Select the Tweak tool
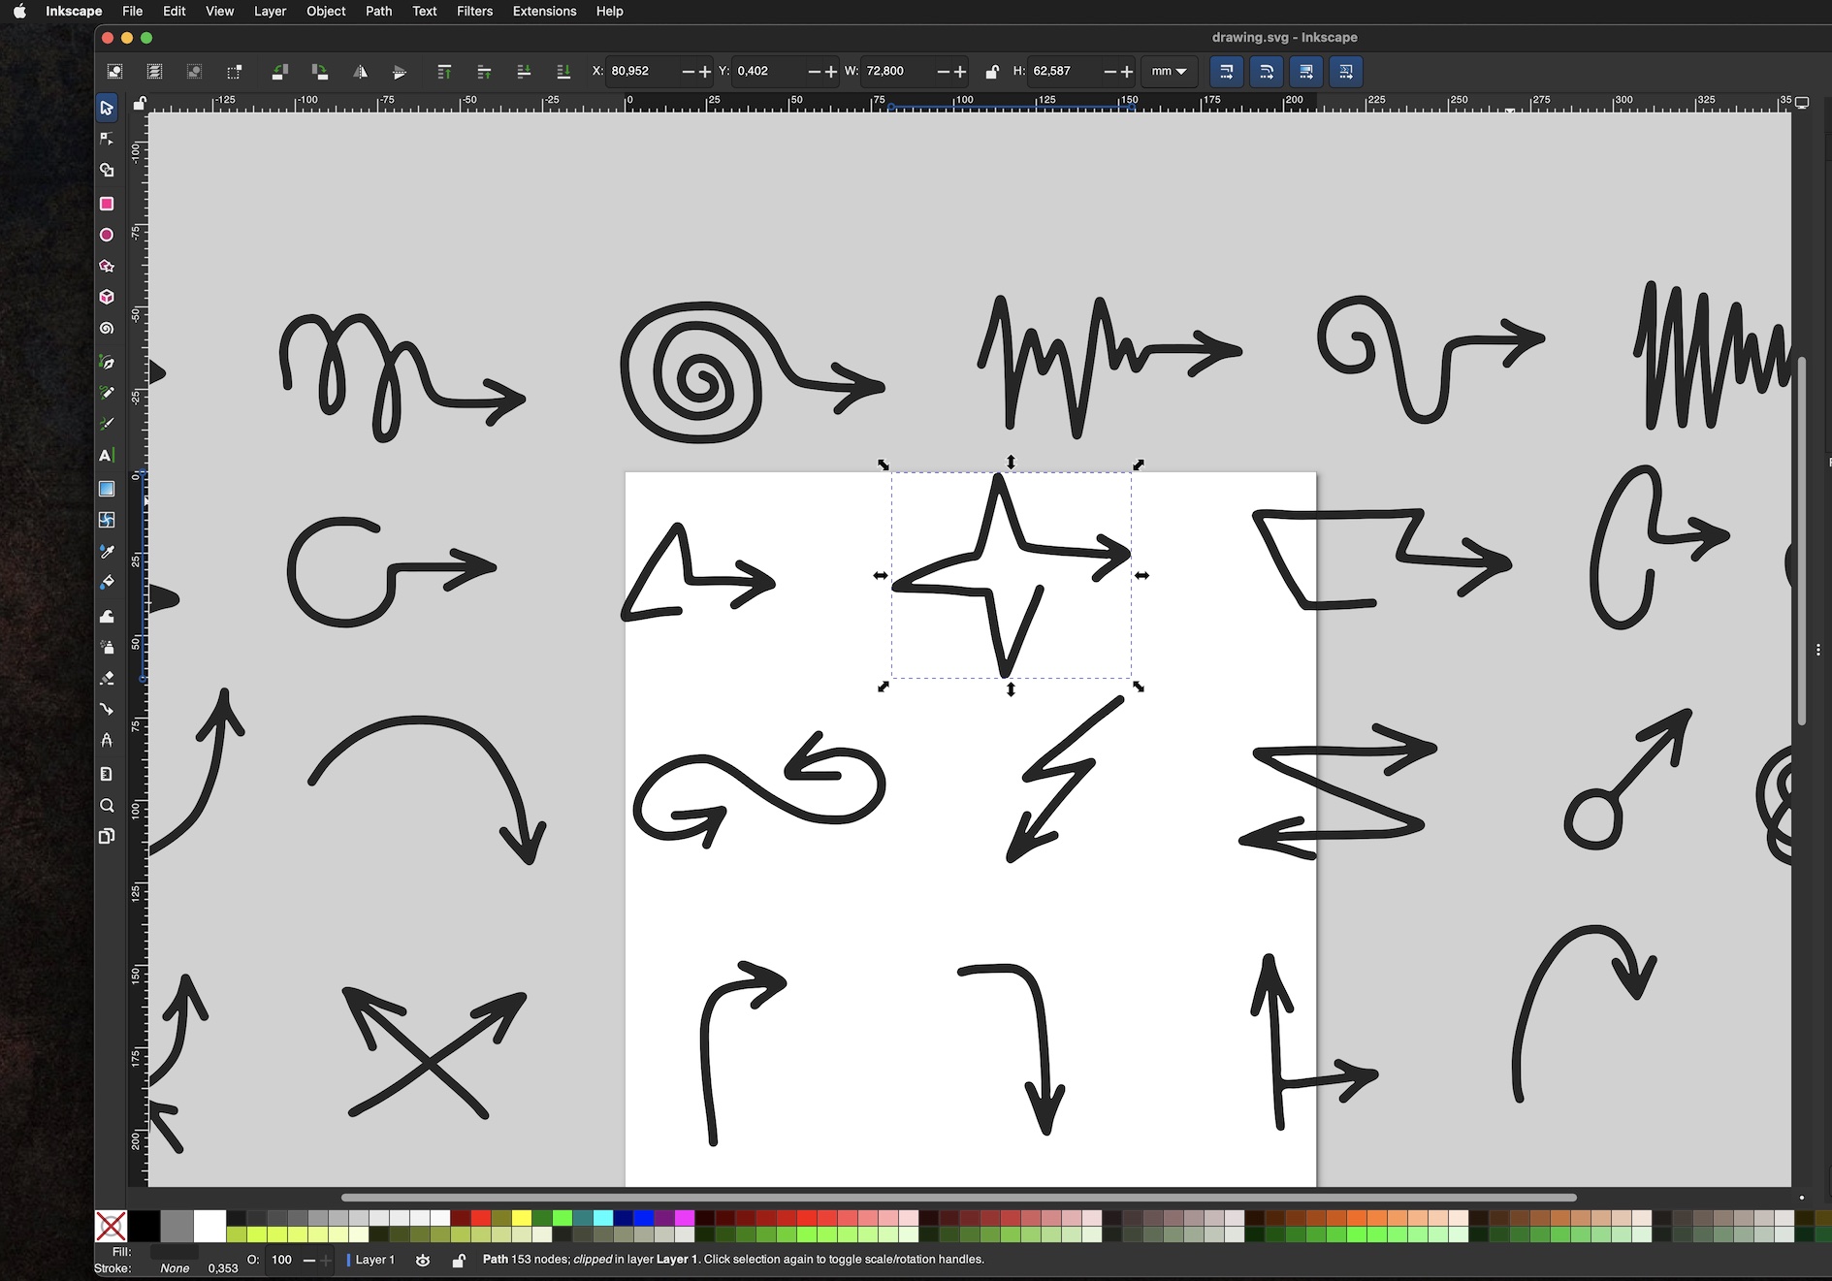The image size is (1832, 1281). coord(107,616)
